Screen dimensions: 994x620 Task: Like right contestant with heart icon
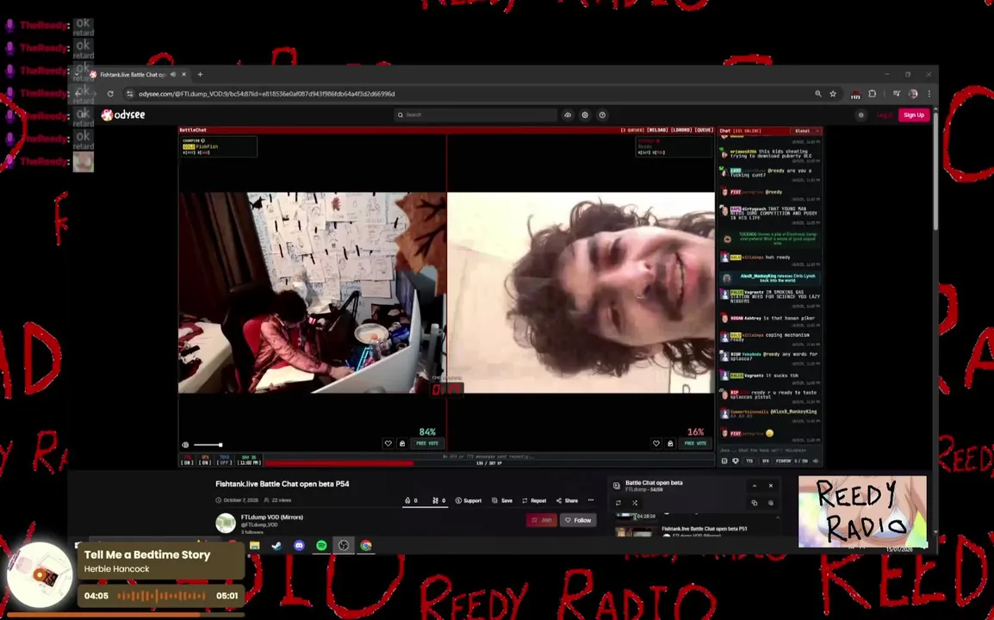point(656,443)
